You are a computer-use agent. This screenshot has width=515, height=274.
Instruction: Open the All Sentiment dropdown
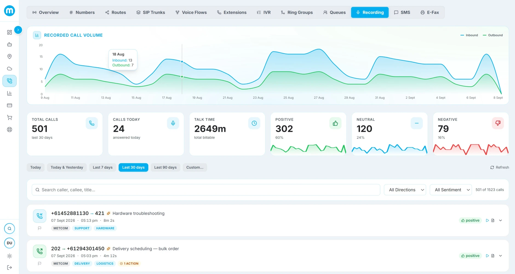[451, 190]
